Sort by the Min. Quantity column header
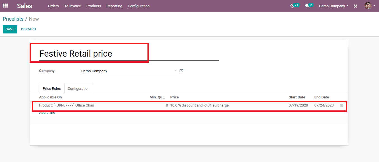Image resolution: width=379 pixels, height=162 pixels. [x=157, y=97]
